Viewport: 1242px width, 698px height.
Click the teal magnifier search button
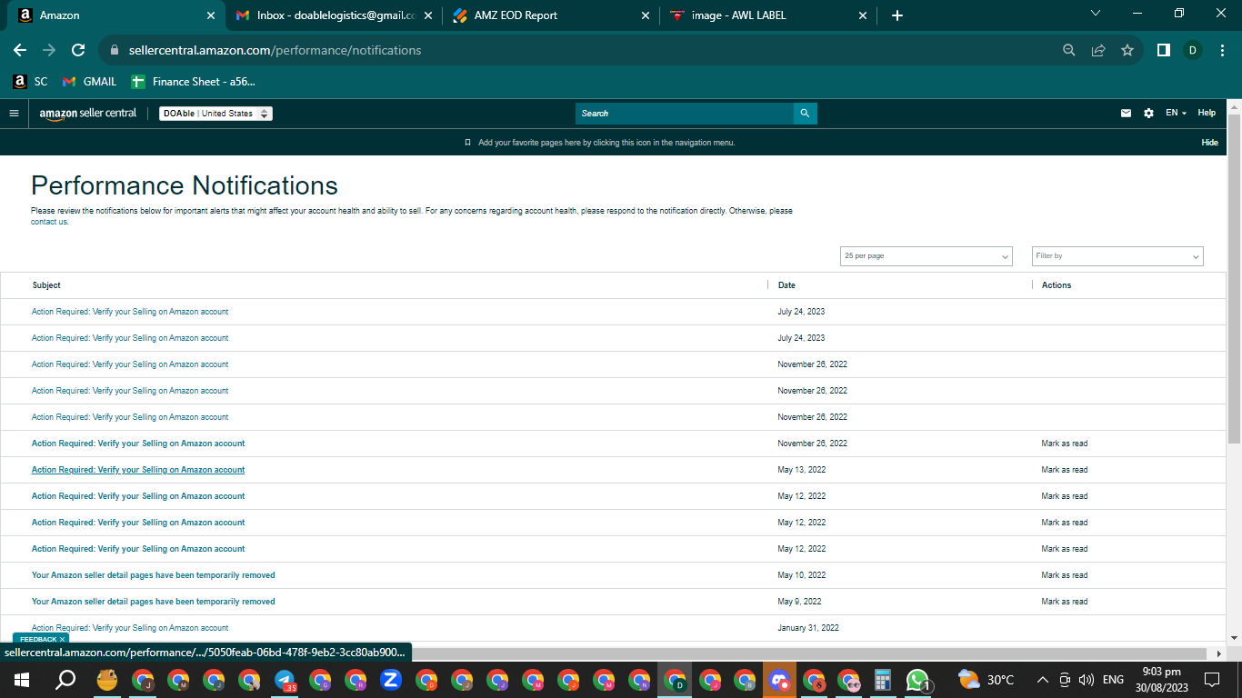(805, 114)
